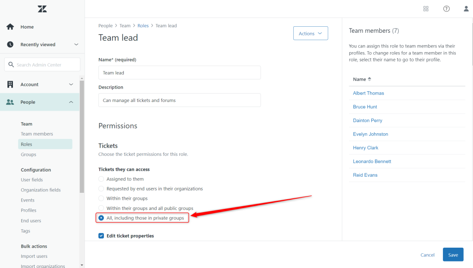Viewport: 473px width, 268px height.
Task: Choose Within their groups ticket access
Action: (x=101, y=198)
